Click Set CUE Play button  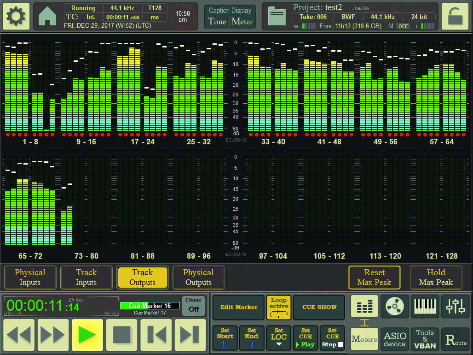click(x=305, y=338)
